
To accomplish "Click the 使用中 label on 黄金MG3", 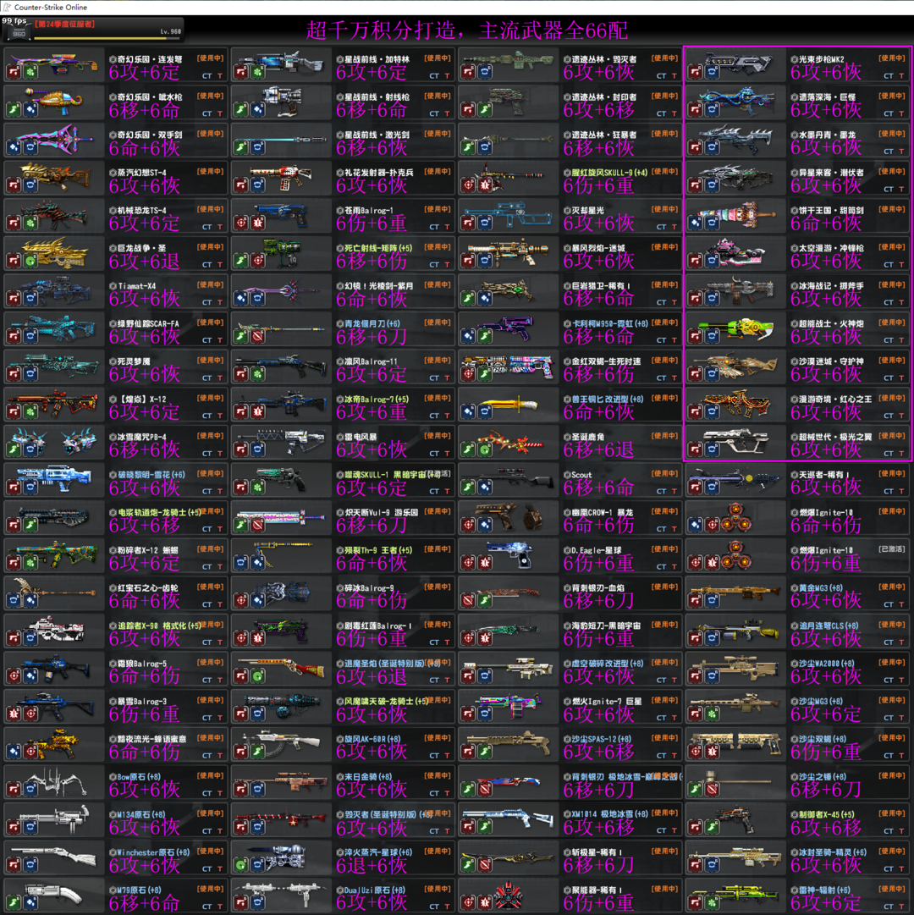I will tap(892, 587).
